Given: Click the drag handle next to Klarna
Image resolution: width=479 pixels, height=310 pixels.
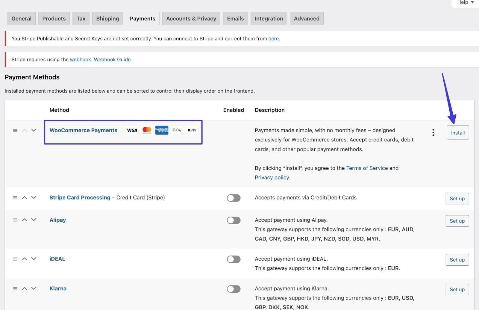Looking at the screenshot, I should point(15,288).
